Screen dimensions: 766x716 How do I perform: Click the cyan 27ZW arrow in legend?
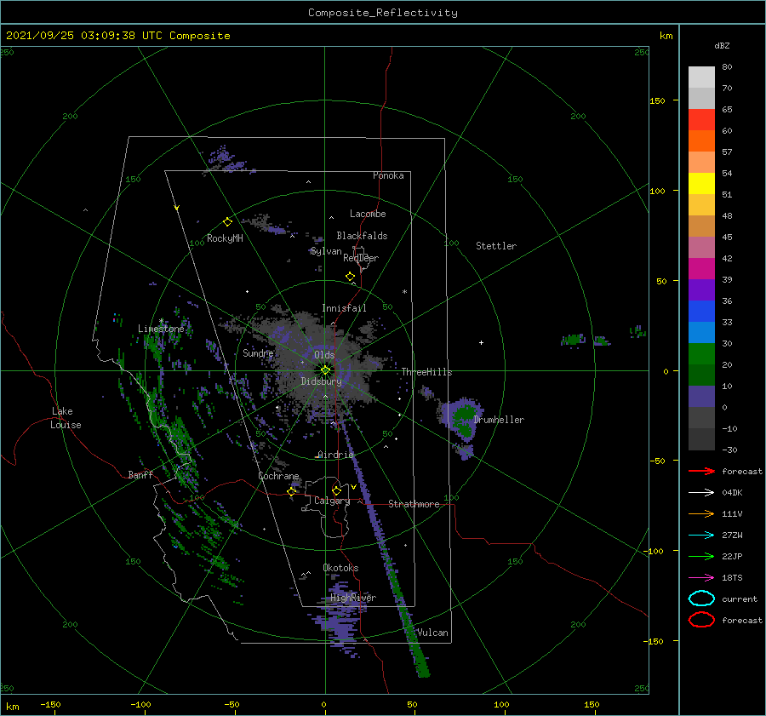click(x=701, y=536)
